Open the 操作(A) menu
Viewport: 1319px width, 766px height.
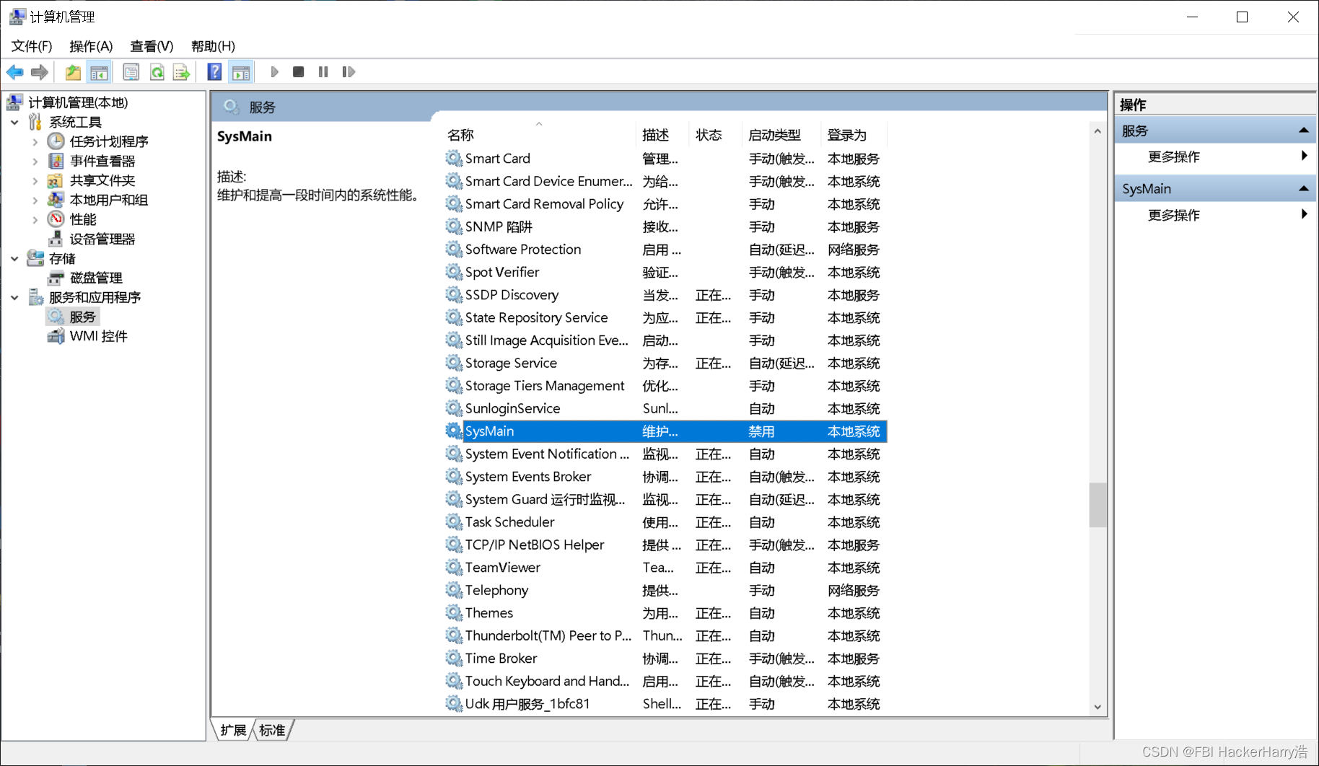coord(91,46)
